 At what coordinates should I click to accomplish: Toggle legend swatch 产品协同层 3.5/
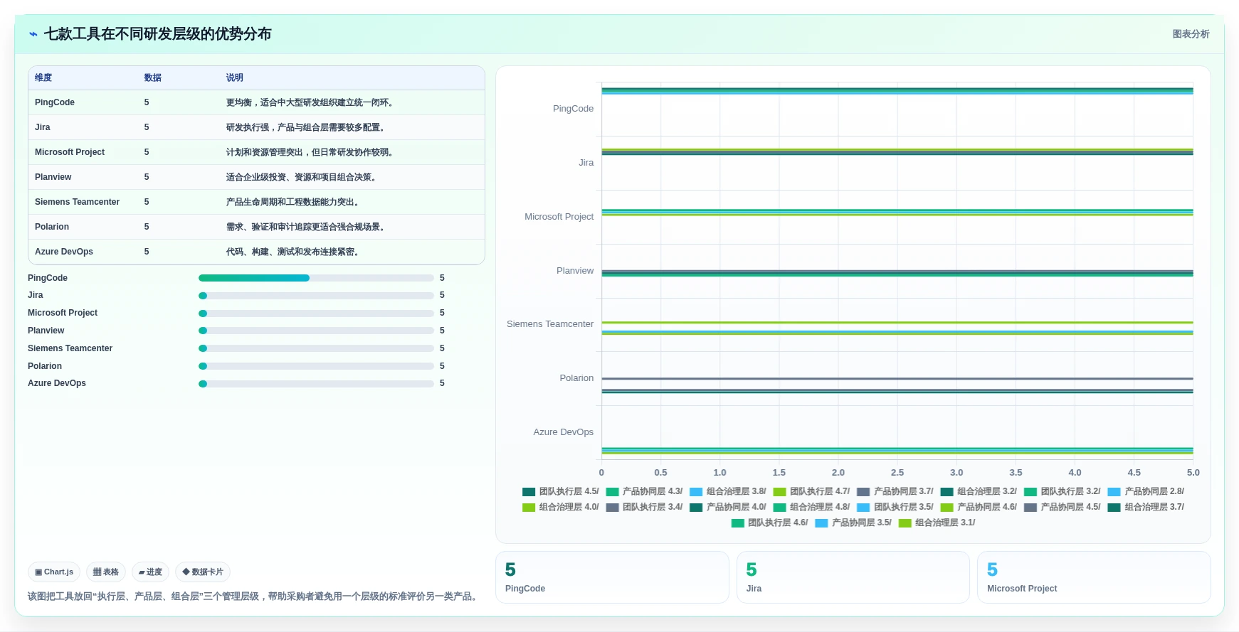[821, 523]
